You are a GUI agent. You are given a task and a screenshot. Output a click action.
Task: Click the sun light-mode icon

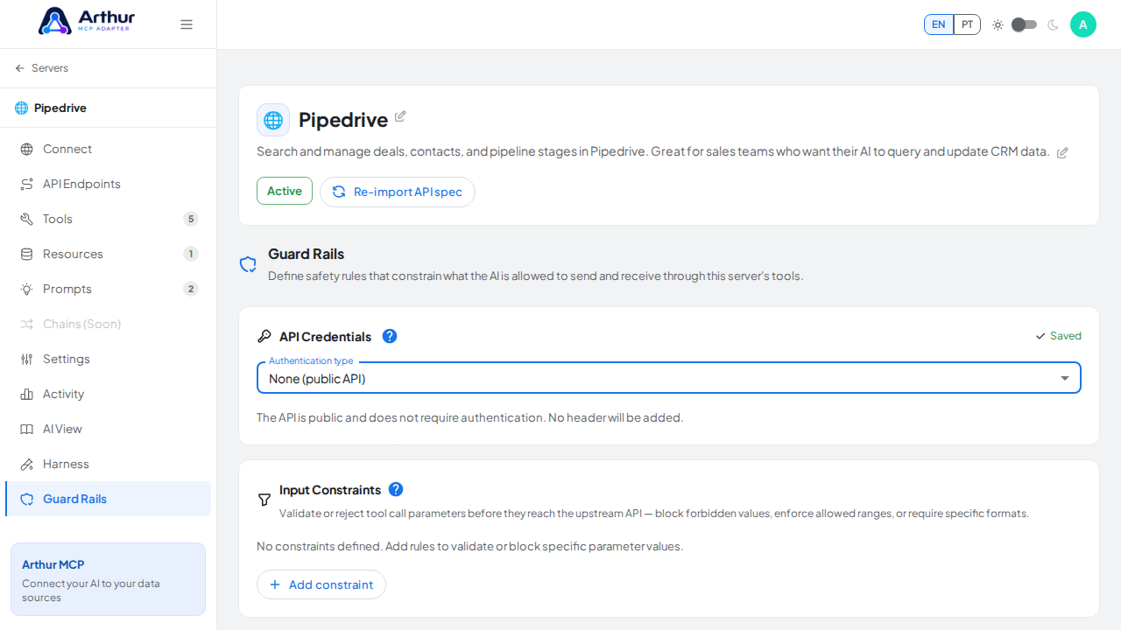(x=998, y=24)
